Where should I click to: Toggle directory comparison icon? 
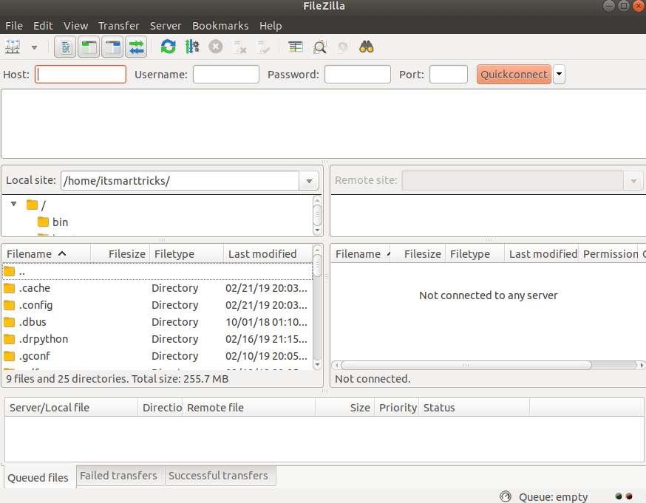(x=319, y=47)
